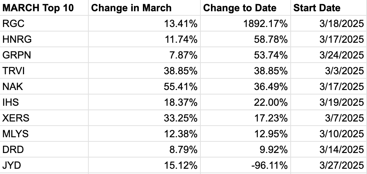Viewport: 367px width, 174px height.
Task: Select the RGC ticker cell
Action: [44, 23]
